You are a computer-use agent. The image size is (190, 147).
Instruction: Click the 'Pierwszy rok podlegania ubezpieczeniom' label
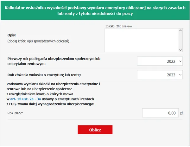tap(56, 59)
